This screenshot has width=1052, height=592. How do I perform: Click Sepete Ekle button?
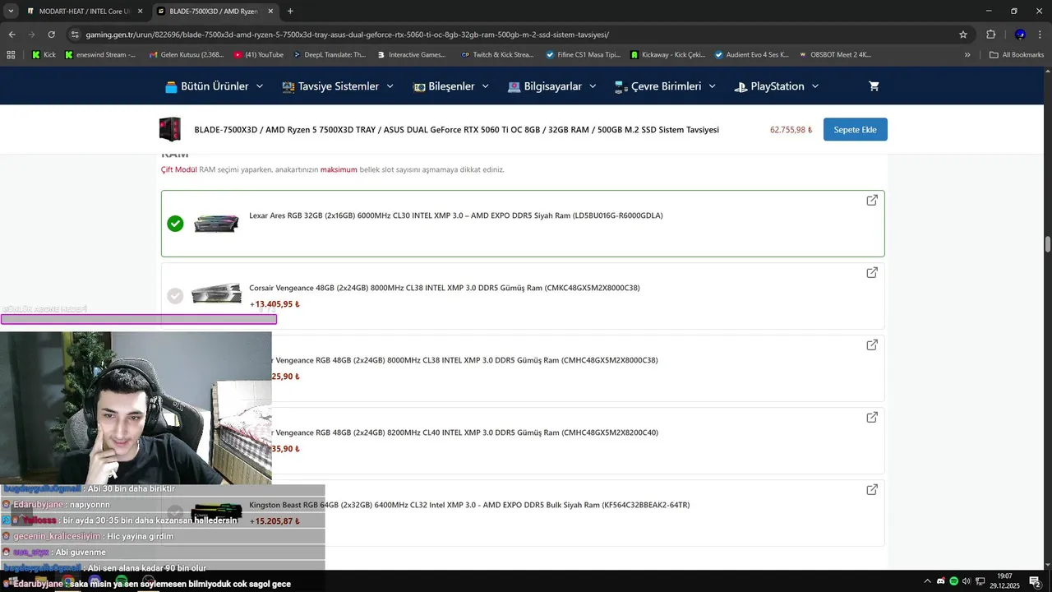click(855, 130)
